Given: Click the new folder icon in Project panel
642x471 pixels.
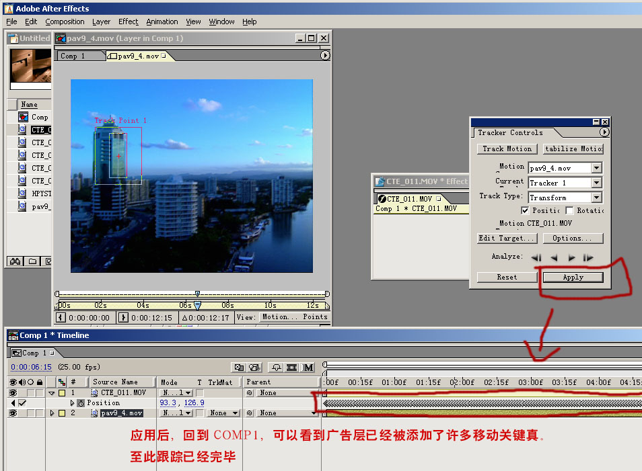Looking at the screenshot, I should (33, 261).
